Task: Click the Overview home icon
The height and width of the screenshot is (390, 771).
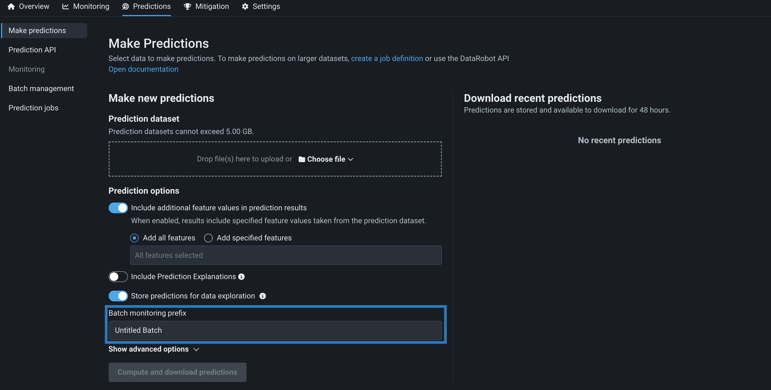Action: click(11, 6)
